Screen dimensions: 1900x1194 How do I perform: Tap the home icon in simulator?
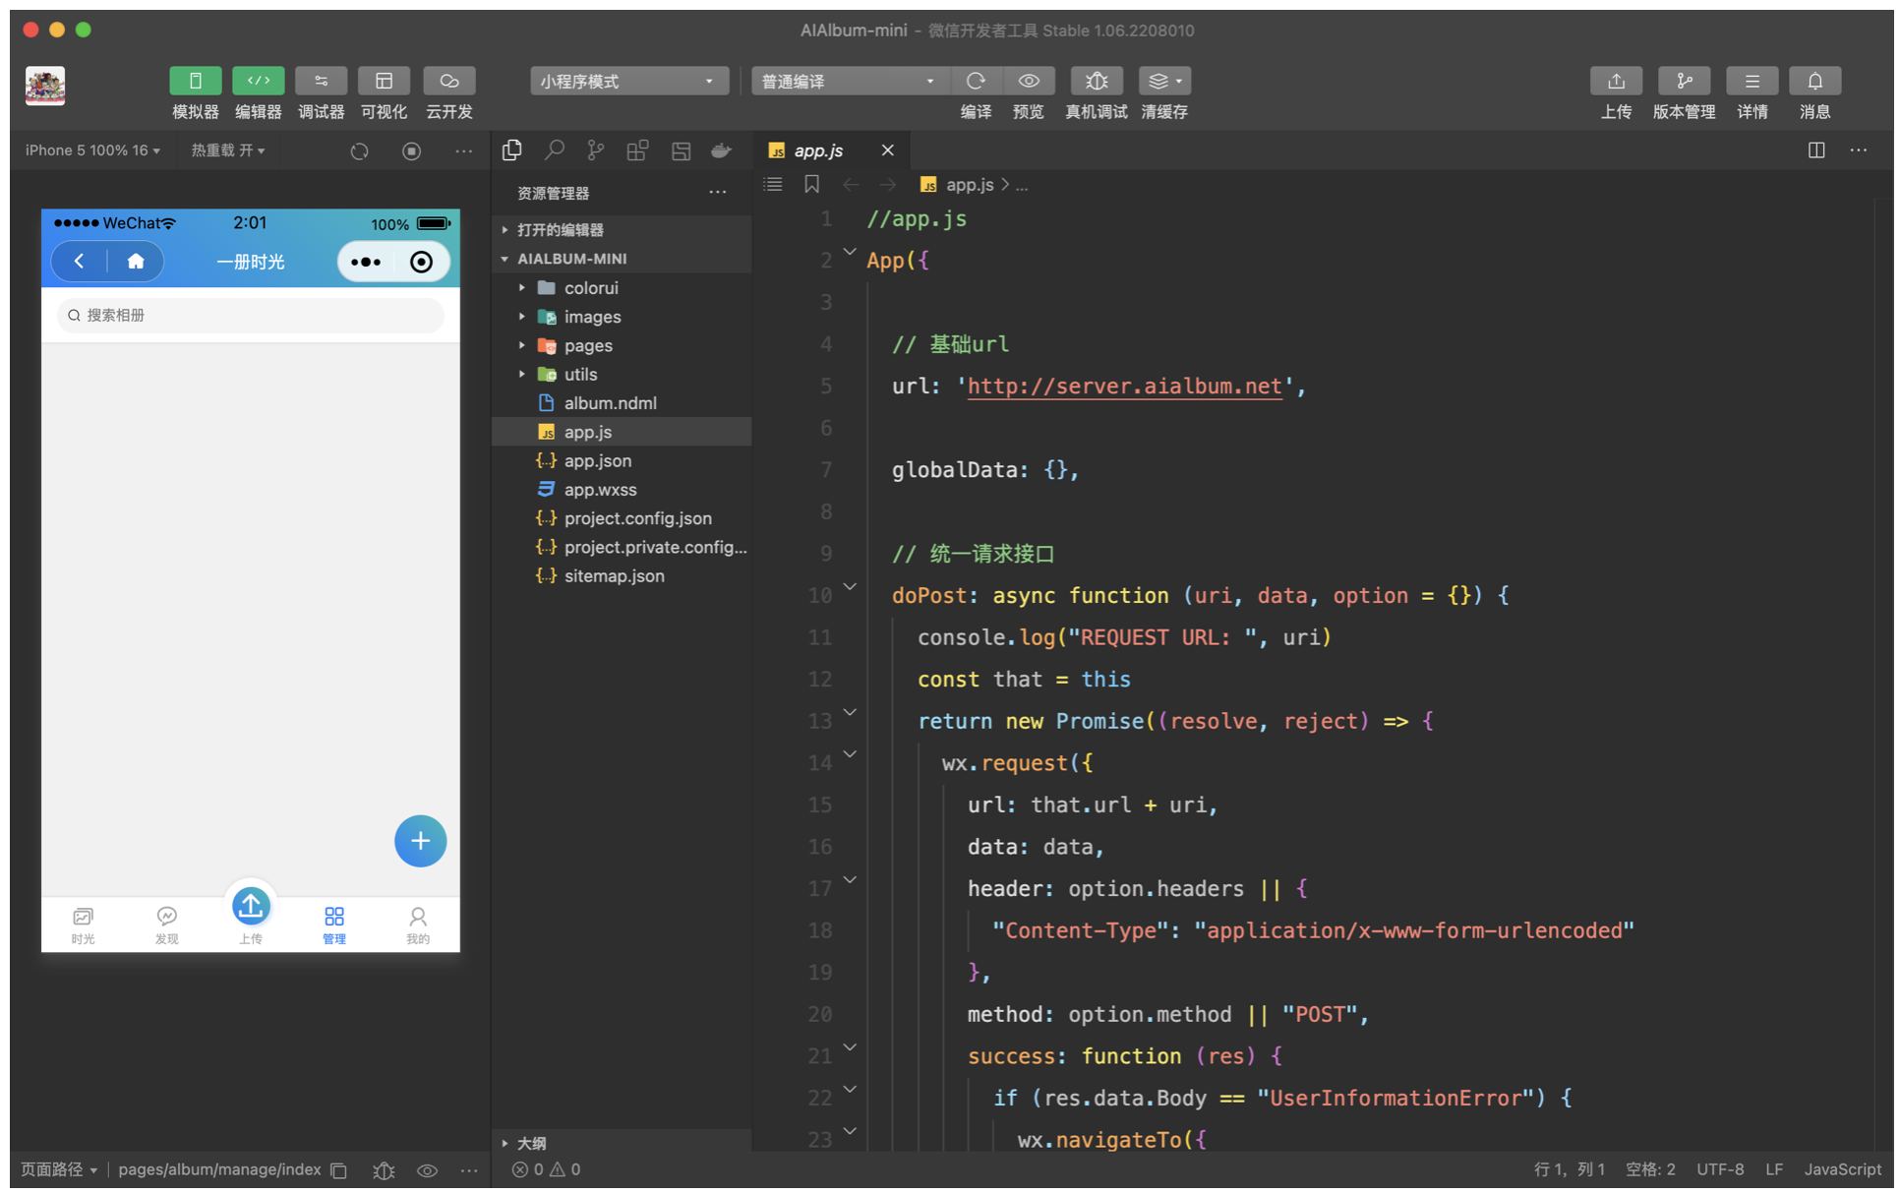136,262
